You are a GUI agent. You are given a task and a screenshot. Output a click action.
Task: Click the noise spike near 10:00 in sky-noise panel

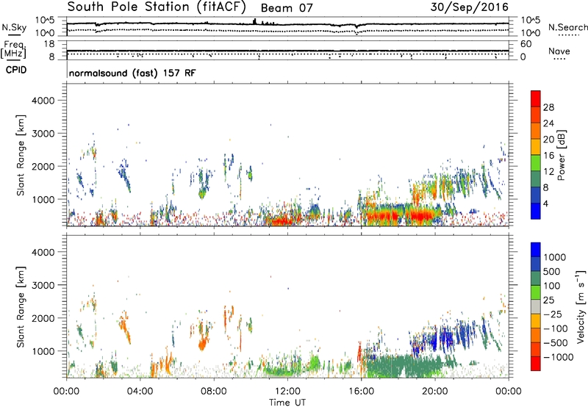(255, 21)
